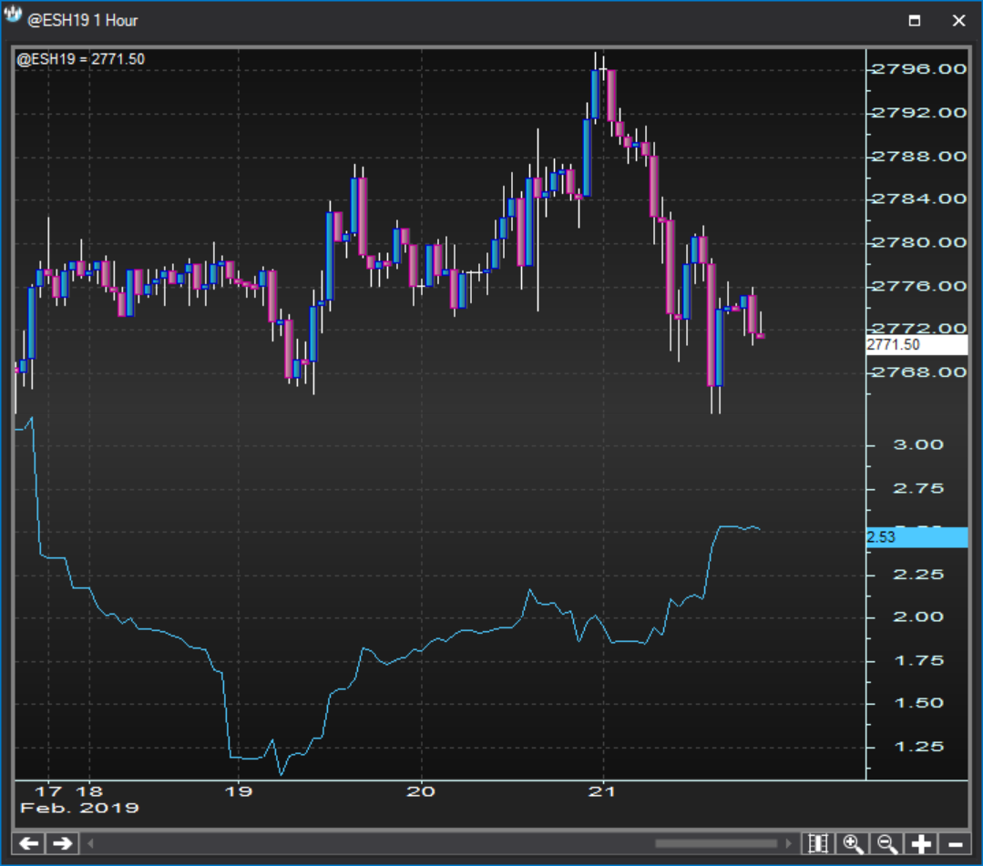983x866 pixels.
Task: Click the 1.50 indicator axis label
Action: click(918, 703)
